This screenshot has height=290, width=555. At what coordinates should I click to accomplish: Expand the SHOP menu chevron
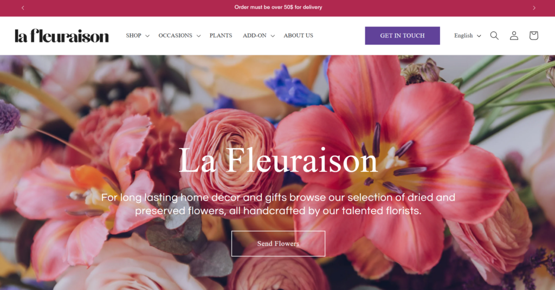(147, 36)
